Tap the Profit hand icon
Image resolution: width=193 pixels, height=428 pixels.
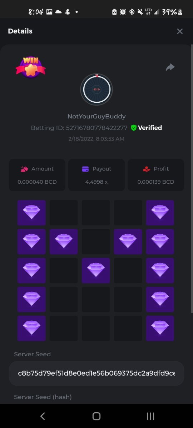pos(146,169)
